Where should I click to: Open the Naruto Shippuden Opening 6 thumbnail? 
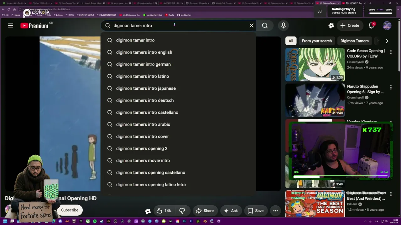(x=315, y=100)
